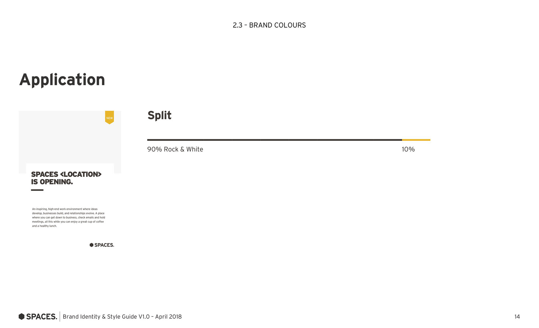The height and width of the screenshot is (328, 539).
Task: Click the "SPACES <LOCATION>" headline line
Action: coord(66,174)
